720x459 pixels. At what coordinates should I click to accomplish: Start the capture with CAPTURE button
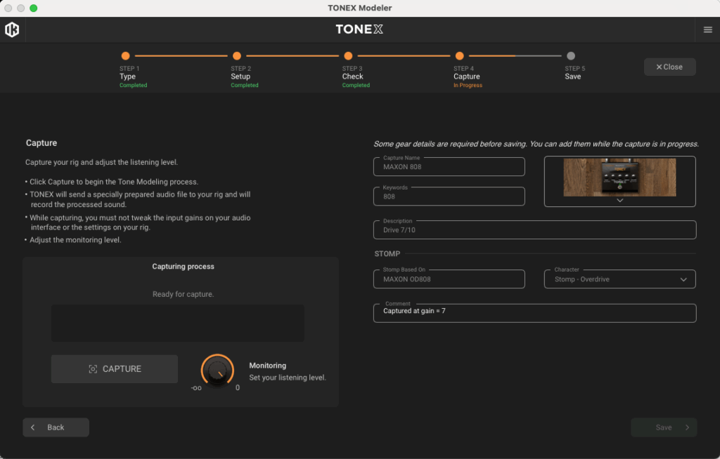[x=115, y=369]
